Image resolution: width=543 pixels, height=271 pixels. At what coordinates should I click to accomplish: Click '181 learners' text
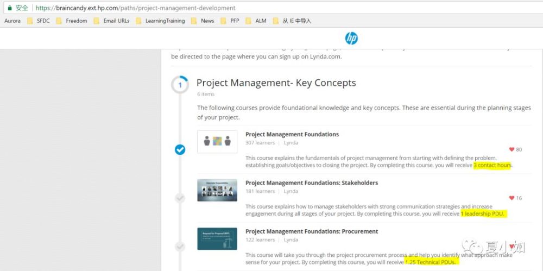260,191
